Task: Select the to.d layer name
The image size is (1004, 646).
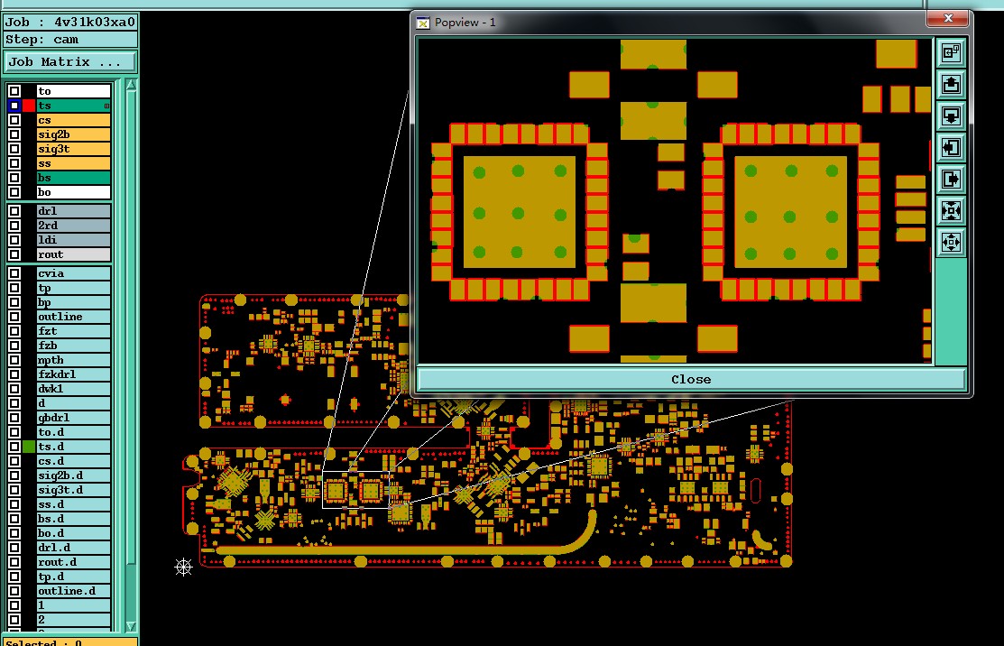Action: pos(73,432)
